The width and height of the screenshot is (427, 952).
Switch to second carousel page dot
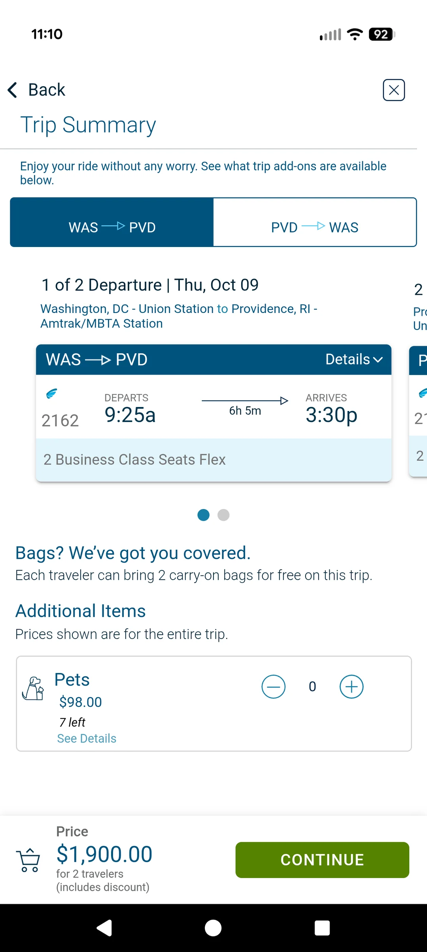tap(224, 515)
